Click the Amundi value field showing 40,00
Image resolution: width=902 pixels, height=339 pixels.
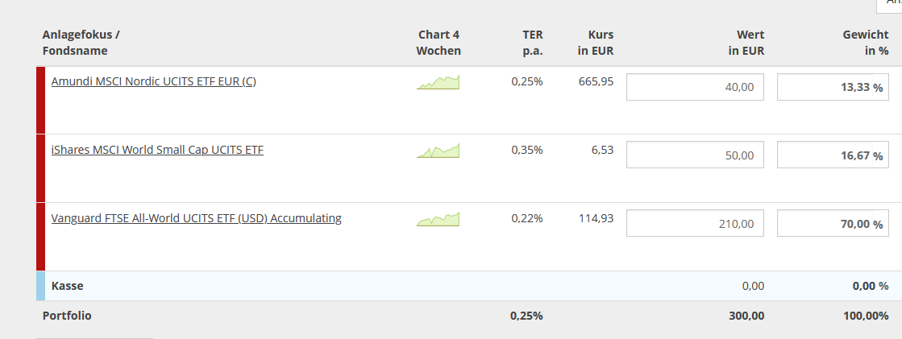[694, 87]
